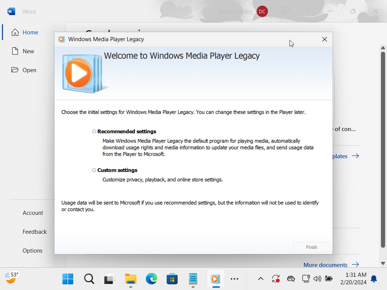Click user name Daniel Cortez in Word
The width and height of the screenshot is (387, 290).
pos(235,12)
